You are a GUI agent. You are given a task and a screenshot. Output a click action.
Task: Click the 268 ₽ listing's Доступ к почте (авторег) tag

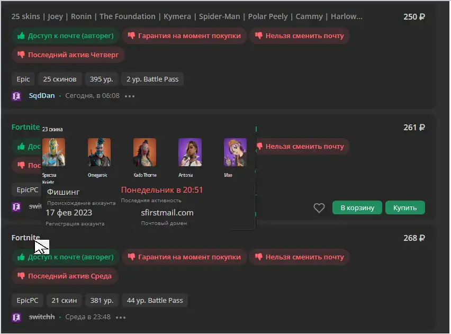pos(66,257)
